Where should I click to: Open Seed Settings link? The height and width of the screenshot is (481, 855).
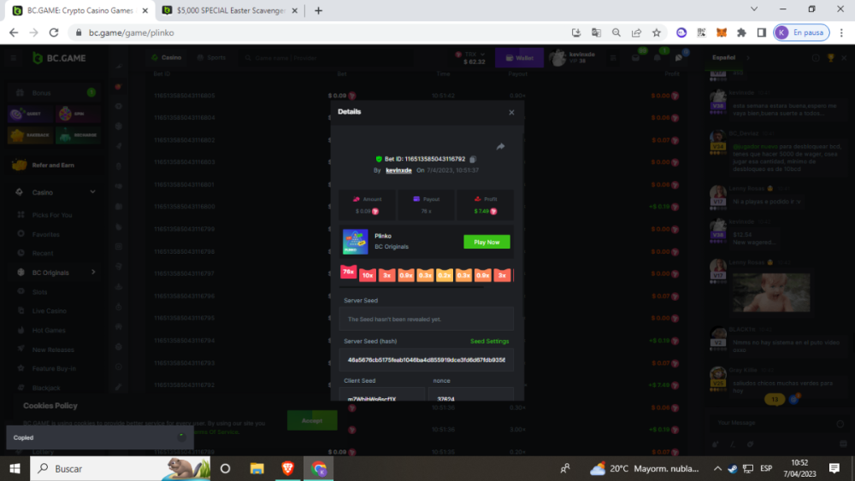pos(489,341)
